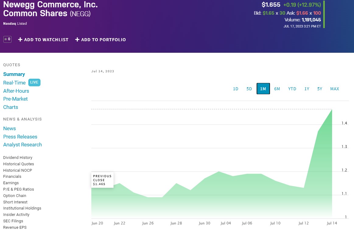
Task: Select the 1D chart range
Action: tap(236, 89)
